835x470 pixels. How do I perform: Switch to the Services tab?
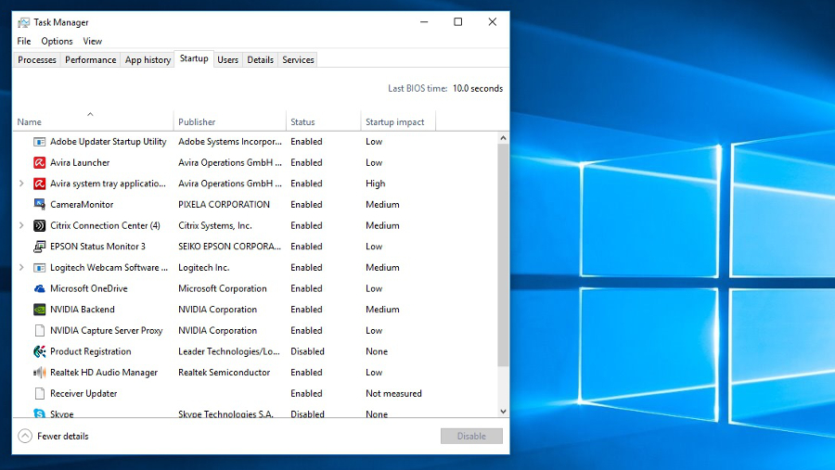coord(298,59)
